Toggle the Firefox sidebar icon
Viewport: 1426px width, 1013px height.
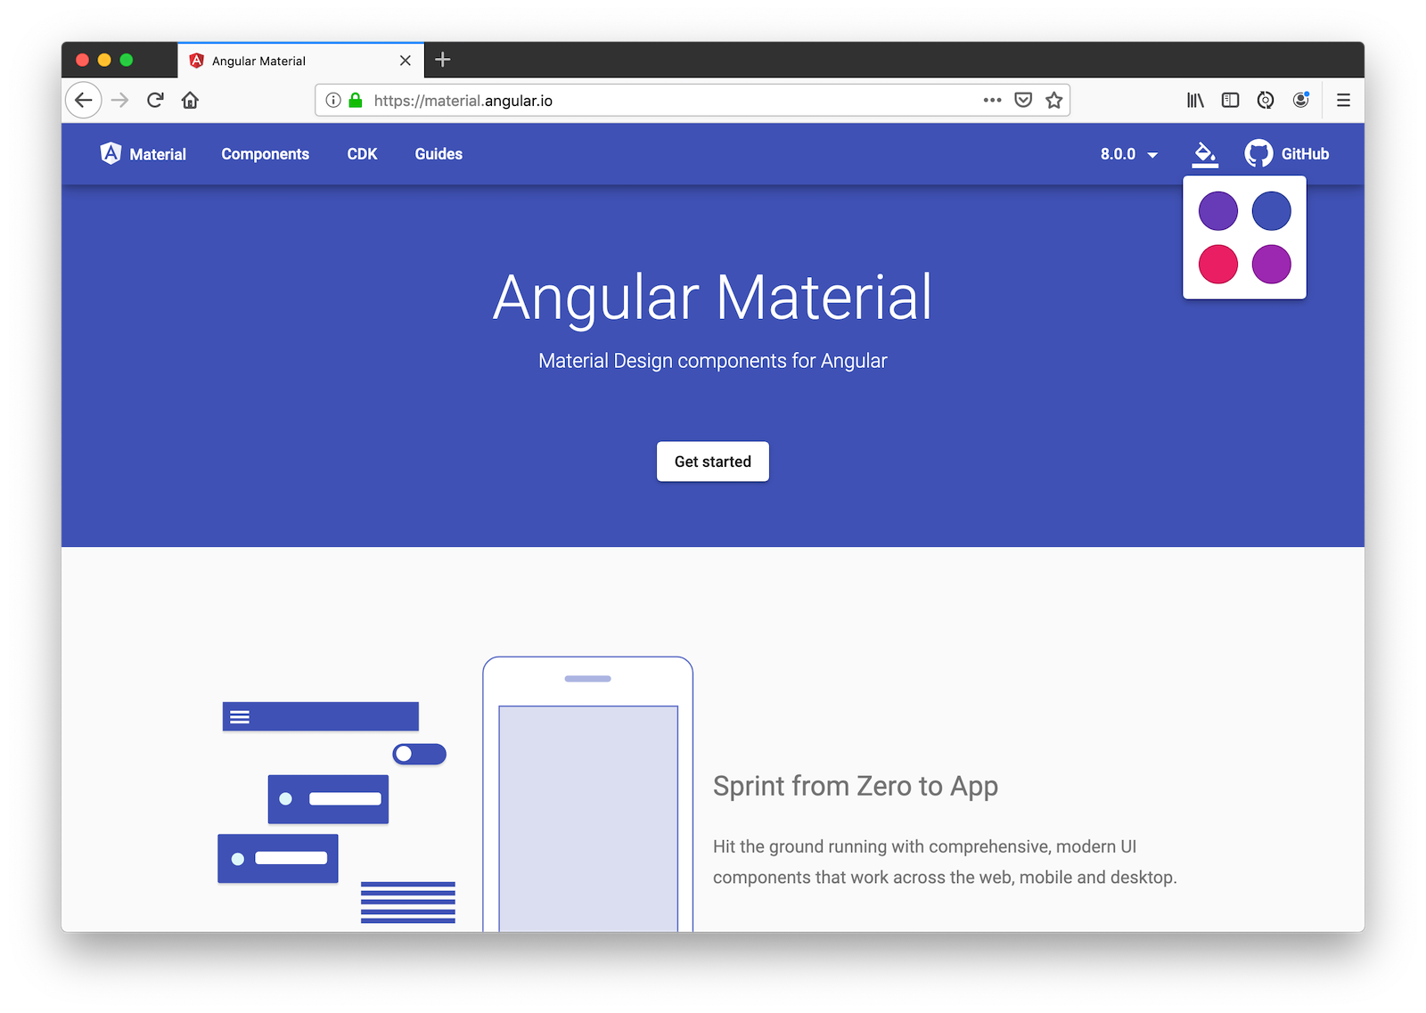[x=1230, y=101]
